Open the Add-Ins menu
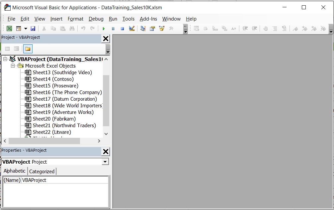 tap(148, 19)
